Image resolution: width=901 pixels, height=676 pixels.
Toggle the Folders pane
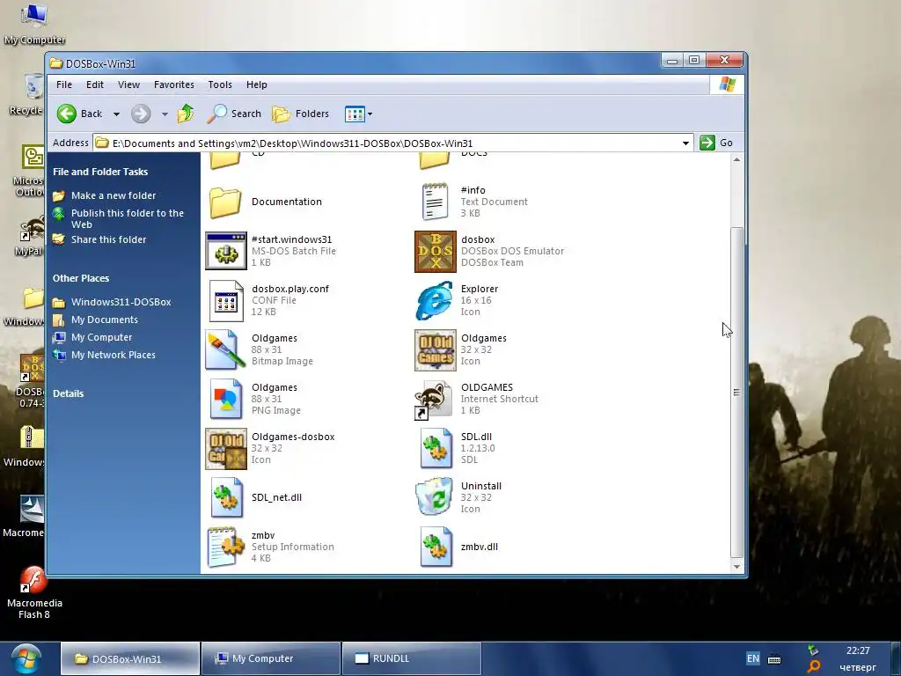[301, 114]
